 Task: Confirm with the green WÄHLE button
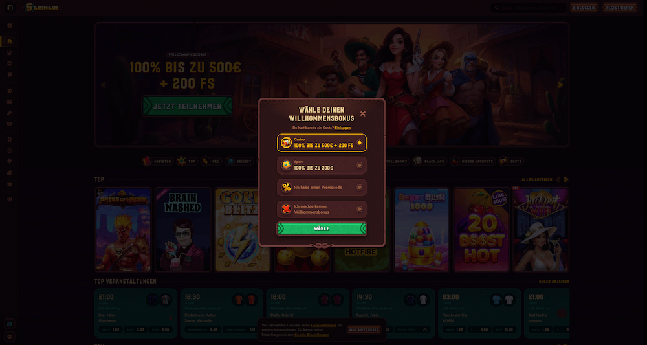point(322,228)
